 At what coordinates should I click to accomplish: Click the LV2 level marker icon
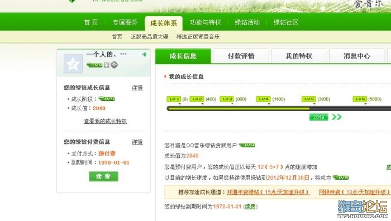pos(197,99)
